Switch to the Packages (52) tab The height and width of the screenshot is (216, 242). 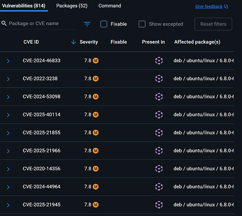(x=72, y=6)
